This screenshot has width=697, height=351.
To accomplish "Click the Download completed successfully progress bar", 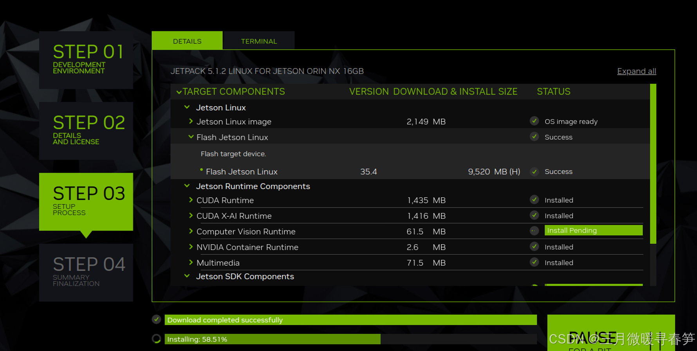I will [351, 320].
